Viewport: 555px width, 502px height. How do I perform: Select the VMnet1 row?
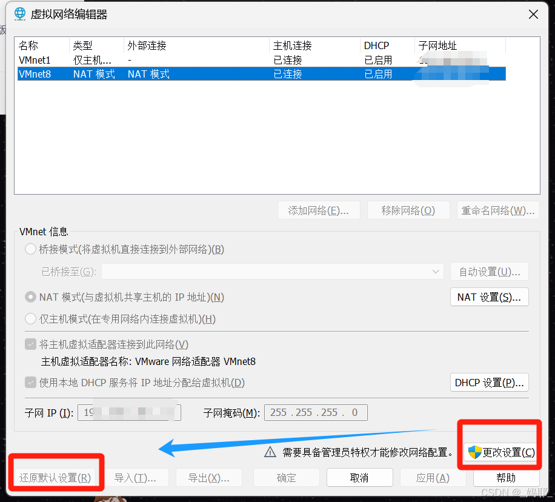pyautogui.click(x=262, y=60)
